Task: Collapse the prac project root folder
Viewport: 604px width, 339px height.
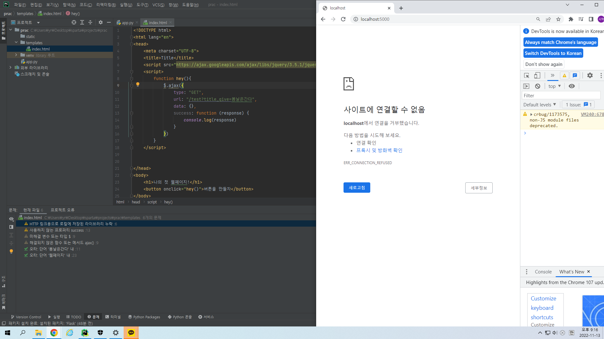Action: click(10, 30)
